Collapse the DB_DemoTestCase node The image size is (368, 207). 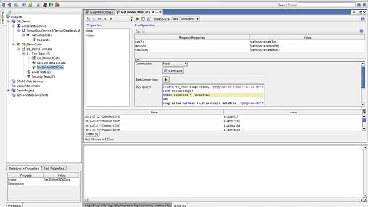click(x=19, y=49)
